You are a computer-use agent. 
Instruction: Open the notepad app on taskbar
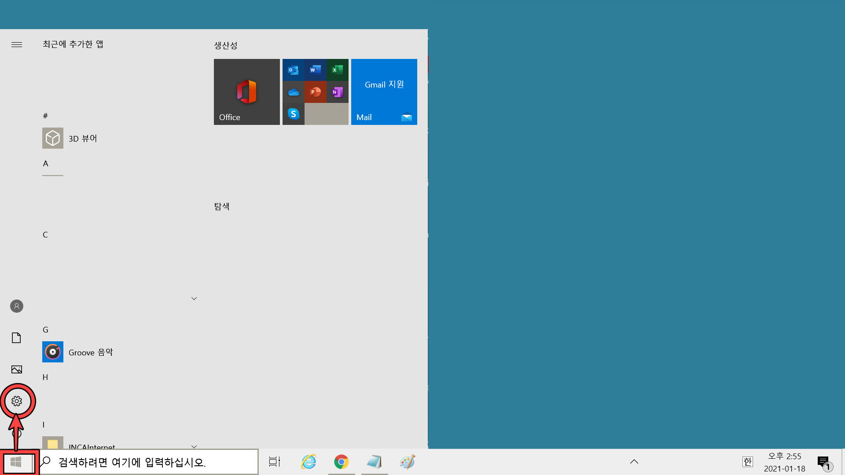tap(374, 462)
